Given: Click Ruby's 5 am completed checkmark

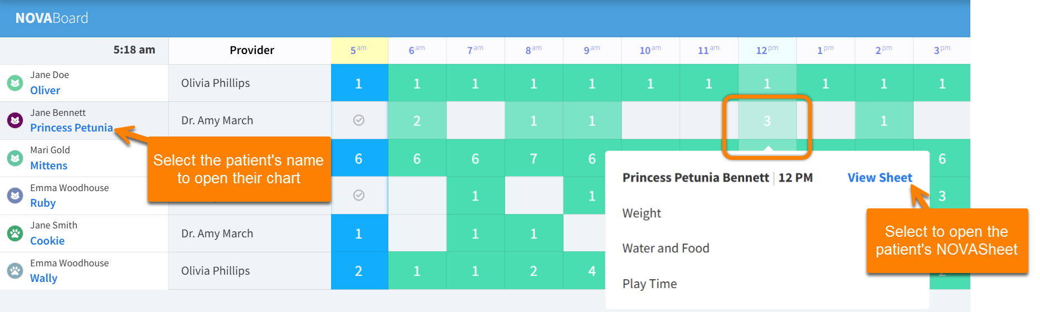Looking at the screenshot, I should coord(359,196).
